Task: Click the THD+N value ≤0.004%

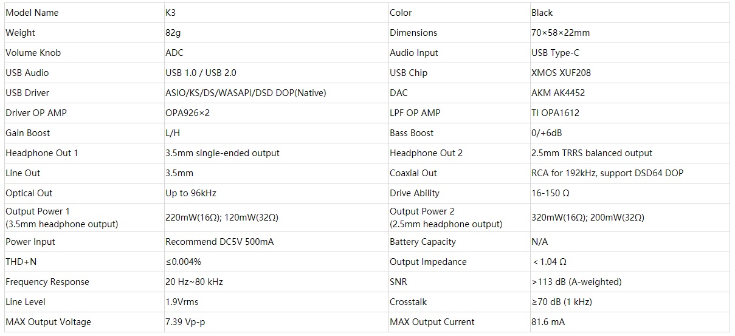Action: (183, 262)
